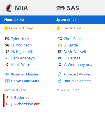Screen dimensions: 105x114
Task: Click the yellow Heat expected lineup dot
Action: [6, 28]
